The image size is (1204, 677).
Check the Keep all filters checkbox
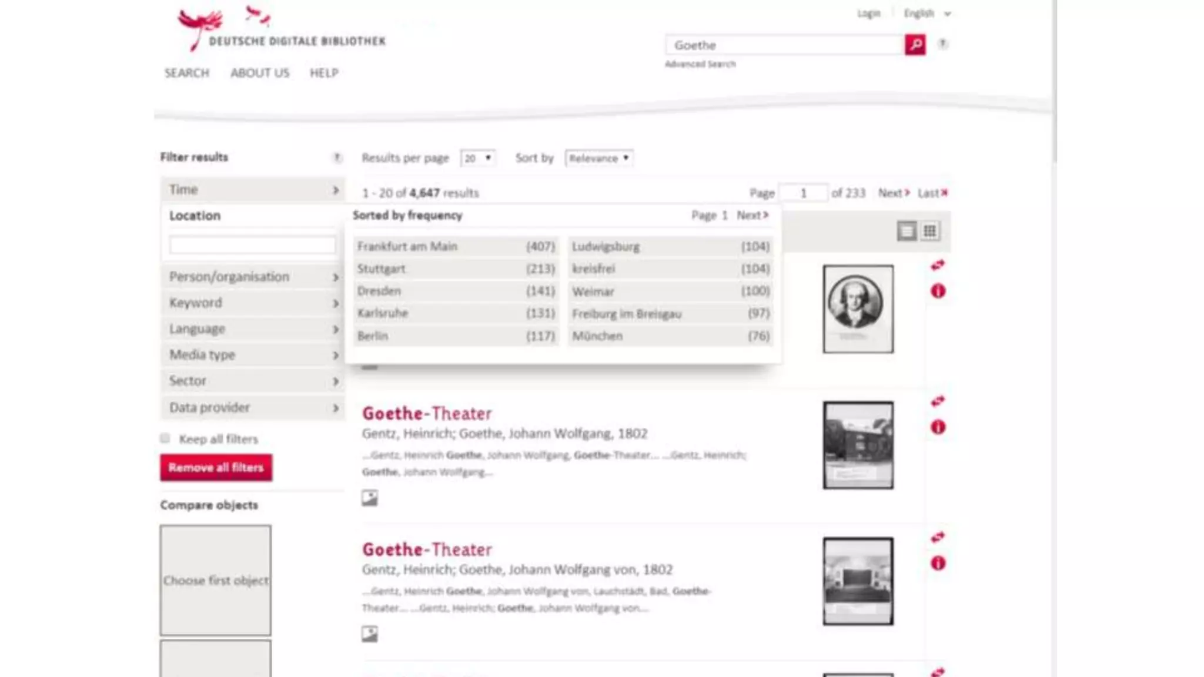pyautogui.click(x=165, y=438)
